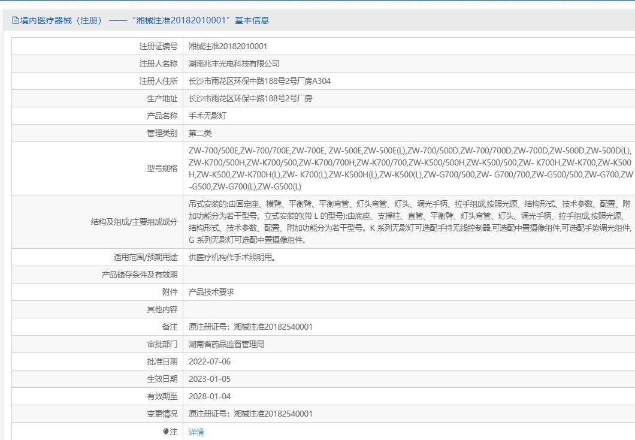Click the approval date 2022-07-06
Image resolution: width=635 pixels, height=440 pixels.
[x=210, y=361]
